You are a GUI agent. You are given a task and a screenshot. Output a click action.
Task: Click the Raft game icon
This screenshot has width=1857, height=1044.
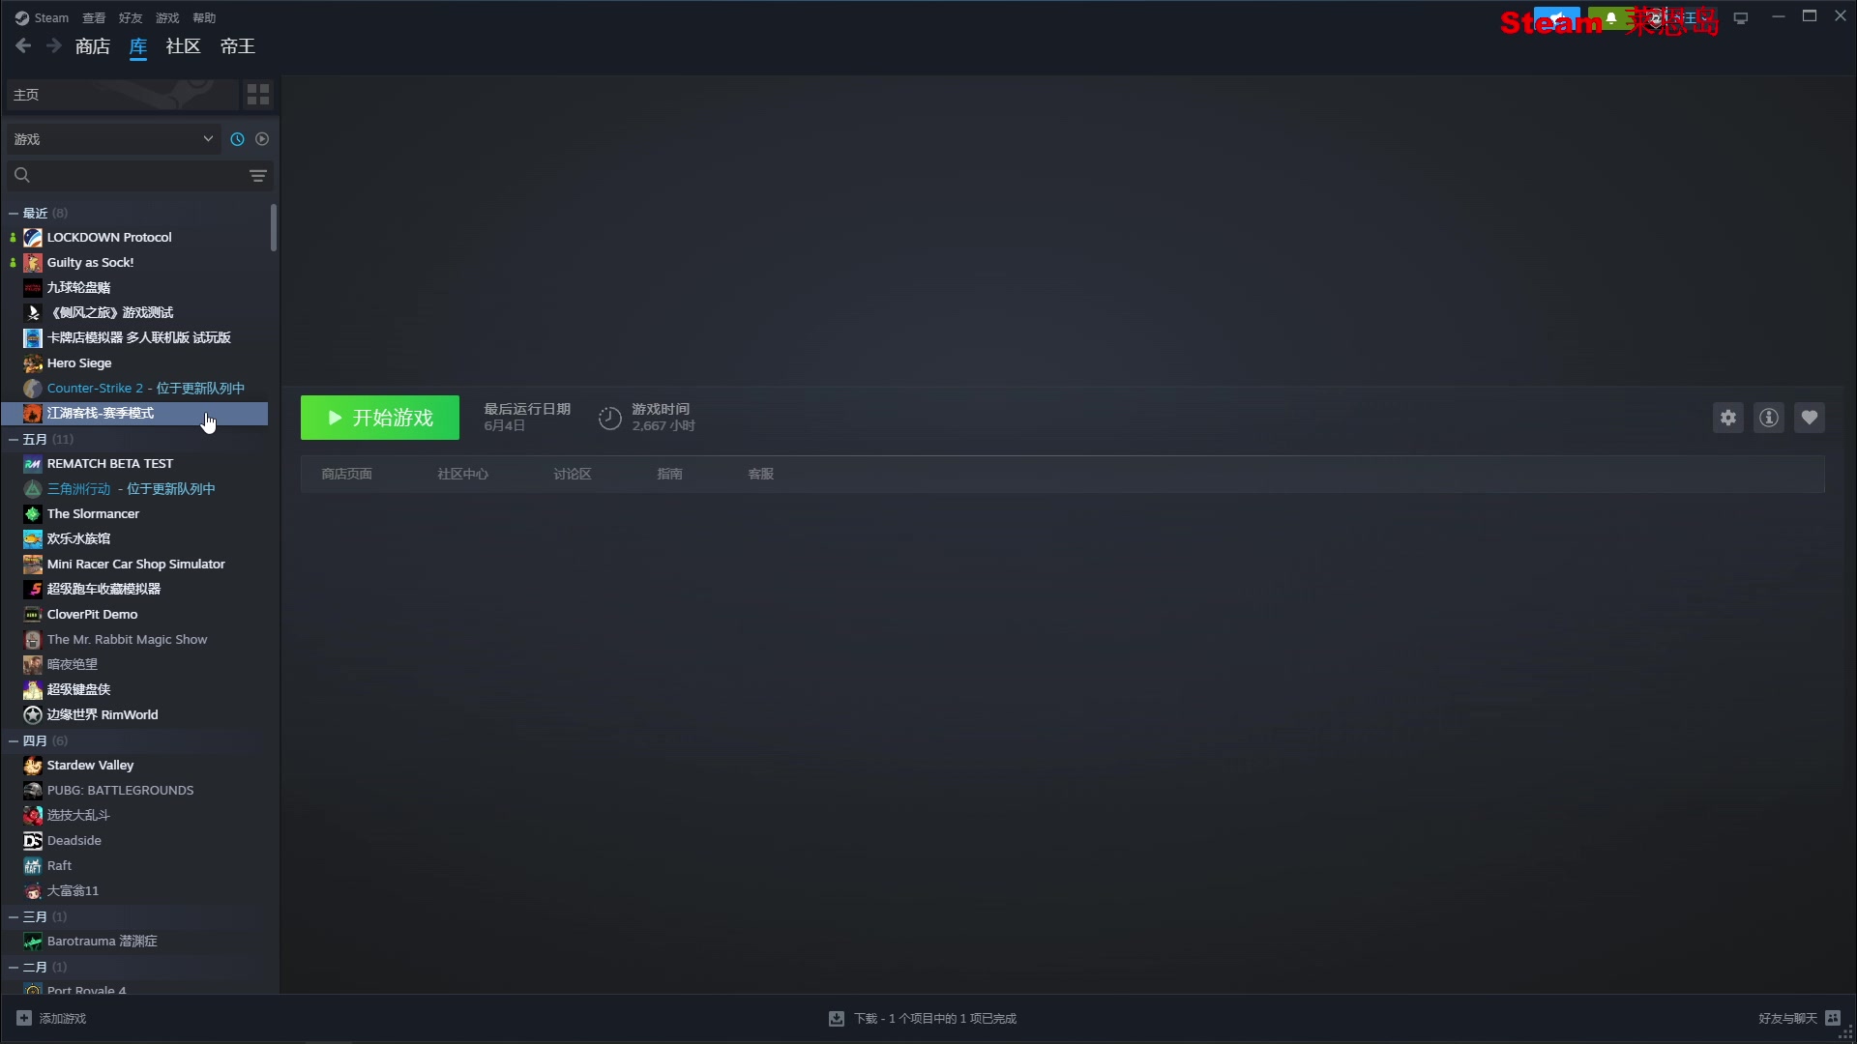click(33, 865)
